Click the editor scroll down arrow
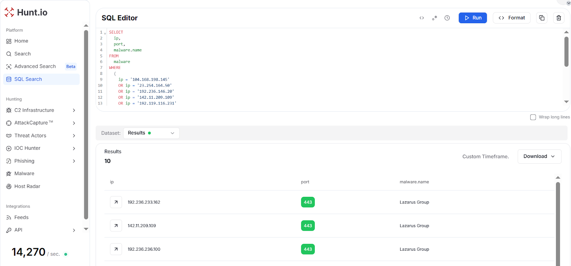The height and width of the screenshot is (266, 571). [x=566, y=102]
